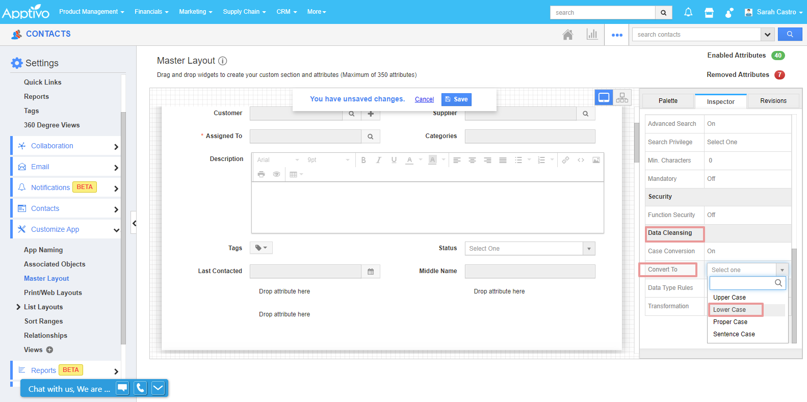Apply underline in Description editor
Viewport: 807px width, 402px height.
point(394,160)
